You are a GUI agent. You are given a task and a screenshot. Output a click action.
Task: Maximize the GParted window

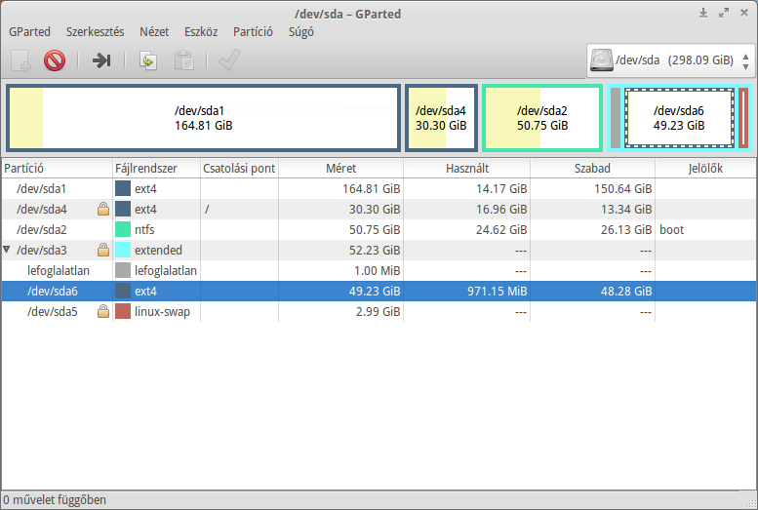pyautogui.click(x=724, y=13)
